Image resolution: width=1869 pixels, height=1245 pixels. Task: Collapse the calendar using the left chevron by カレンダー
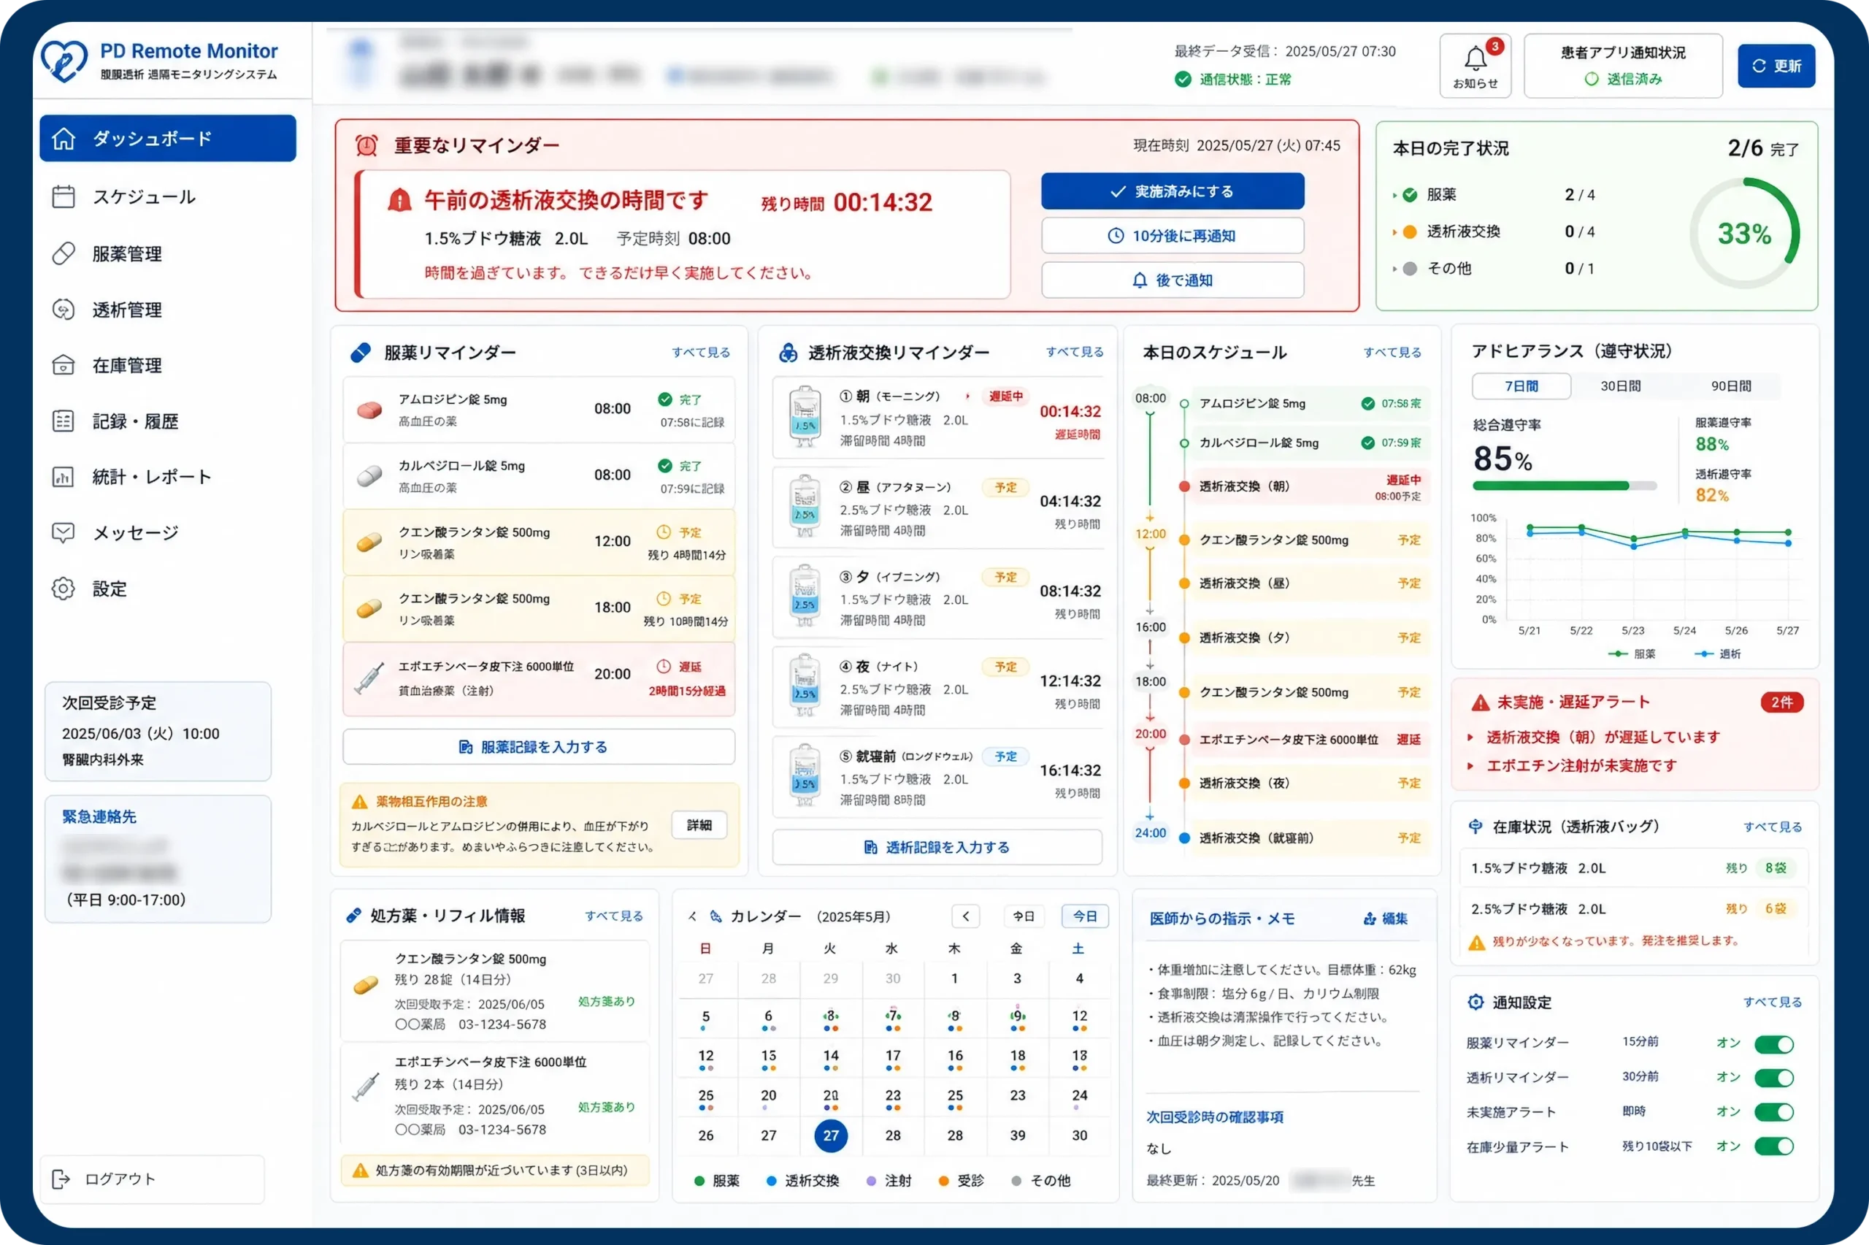[x=693, y=916]
